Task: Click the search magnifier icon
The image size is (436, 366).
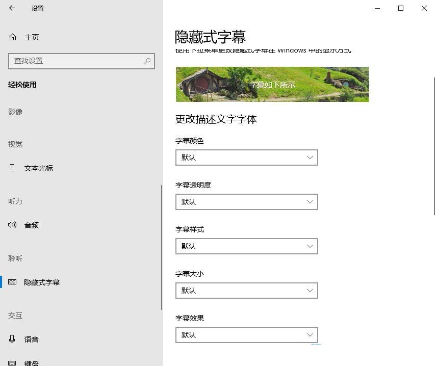Action: [147, 61]
